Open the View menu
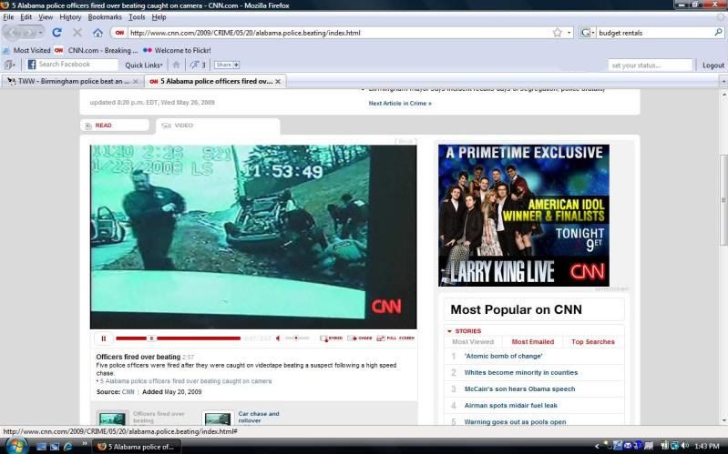Viewport: 728px width, 454px height. coord(46,17)
